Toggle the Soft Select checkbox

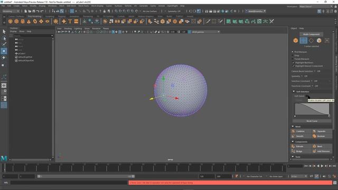[307, 96]
